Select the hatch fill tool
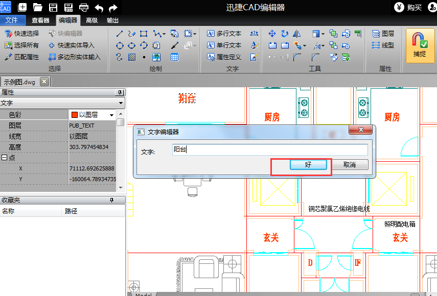 [x=132, y=57]
